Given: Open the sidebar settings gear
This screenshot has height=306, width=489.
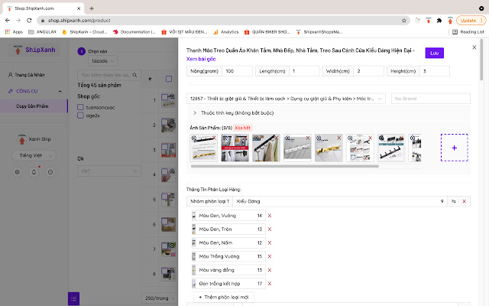Looking at the screenshot, I should (18, 172).
